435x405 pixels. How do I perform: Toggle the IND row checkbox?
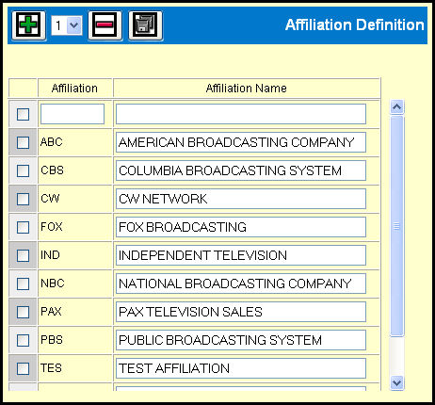pos(23,255)
